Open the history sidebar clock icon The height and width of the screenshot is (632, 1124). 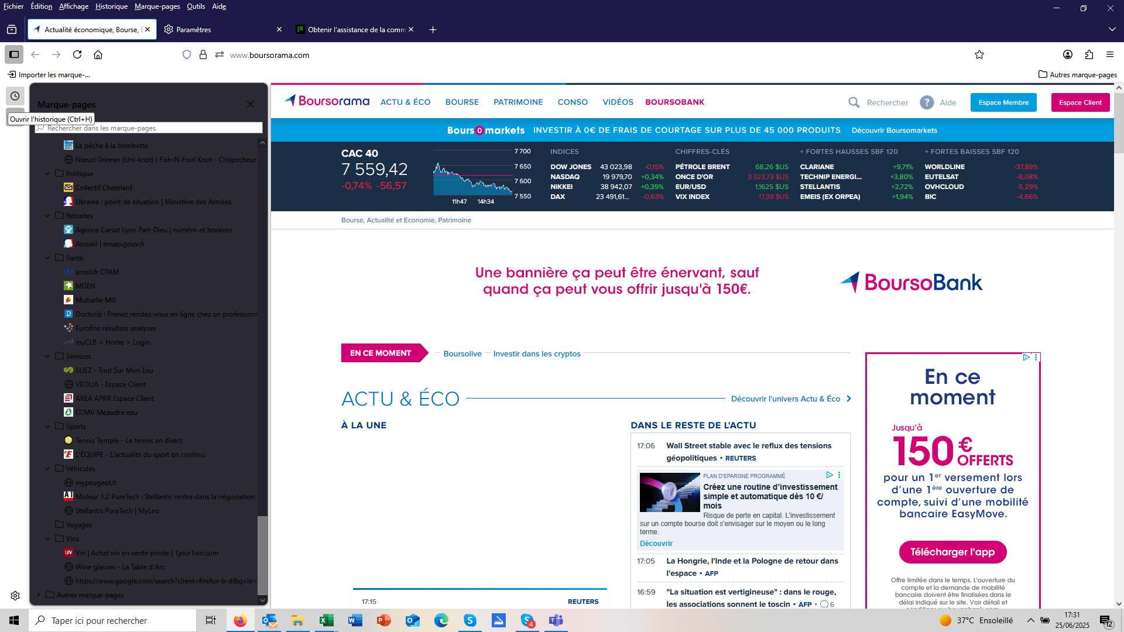(x=15, y=96)
